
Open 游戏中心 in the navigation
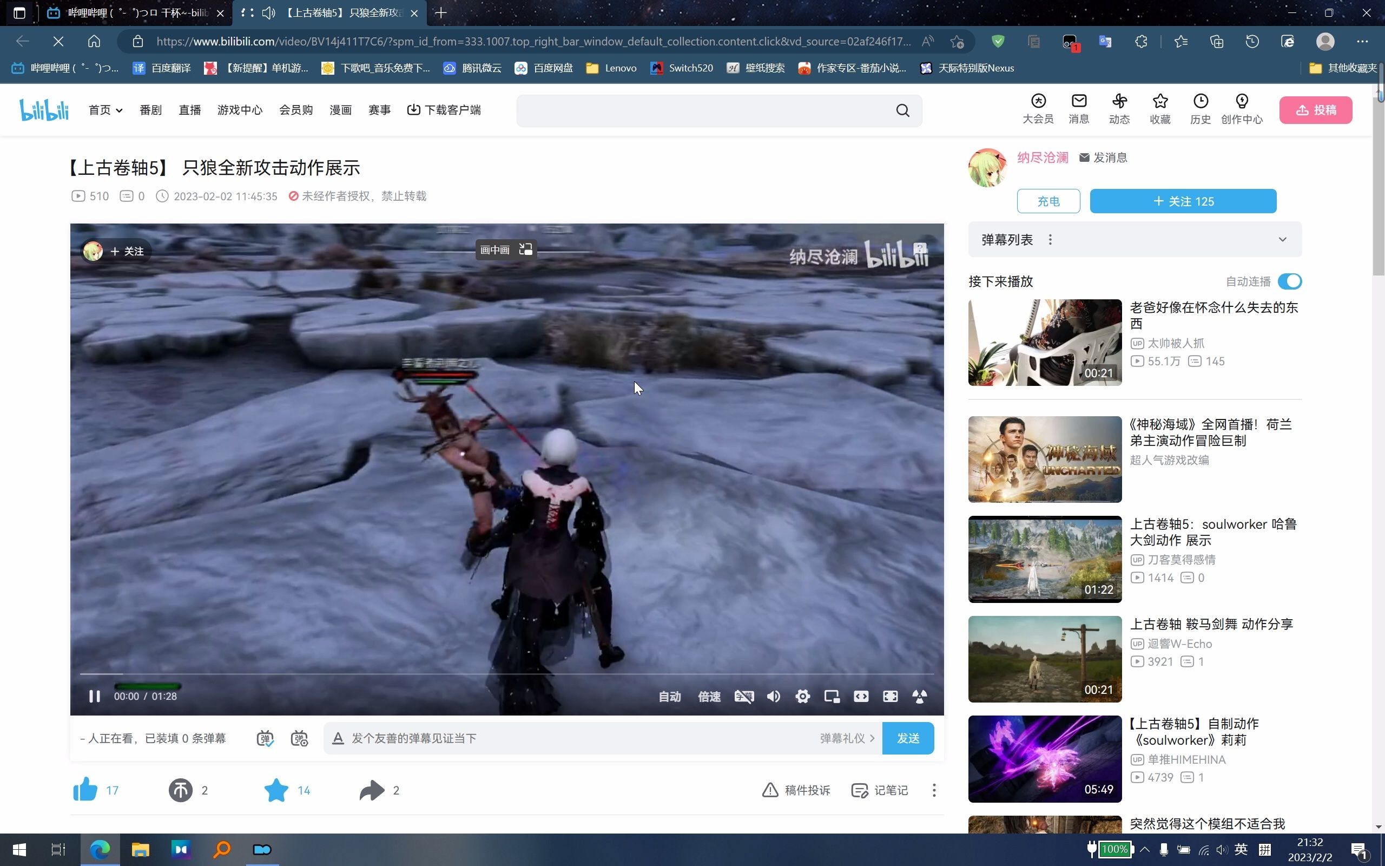[240, 110]
